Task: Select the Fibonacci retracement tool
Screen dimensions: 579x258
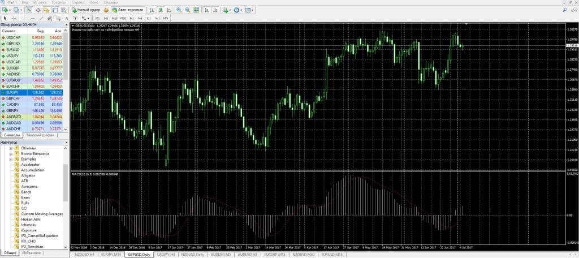Action: 58,18
